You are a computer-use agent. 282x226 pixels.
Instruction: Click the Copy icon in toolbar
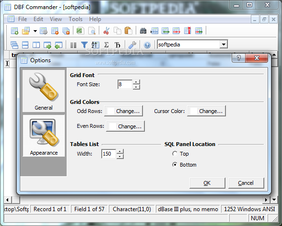(x=117, y=31)
